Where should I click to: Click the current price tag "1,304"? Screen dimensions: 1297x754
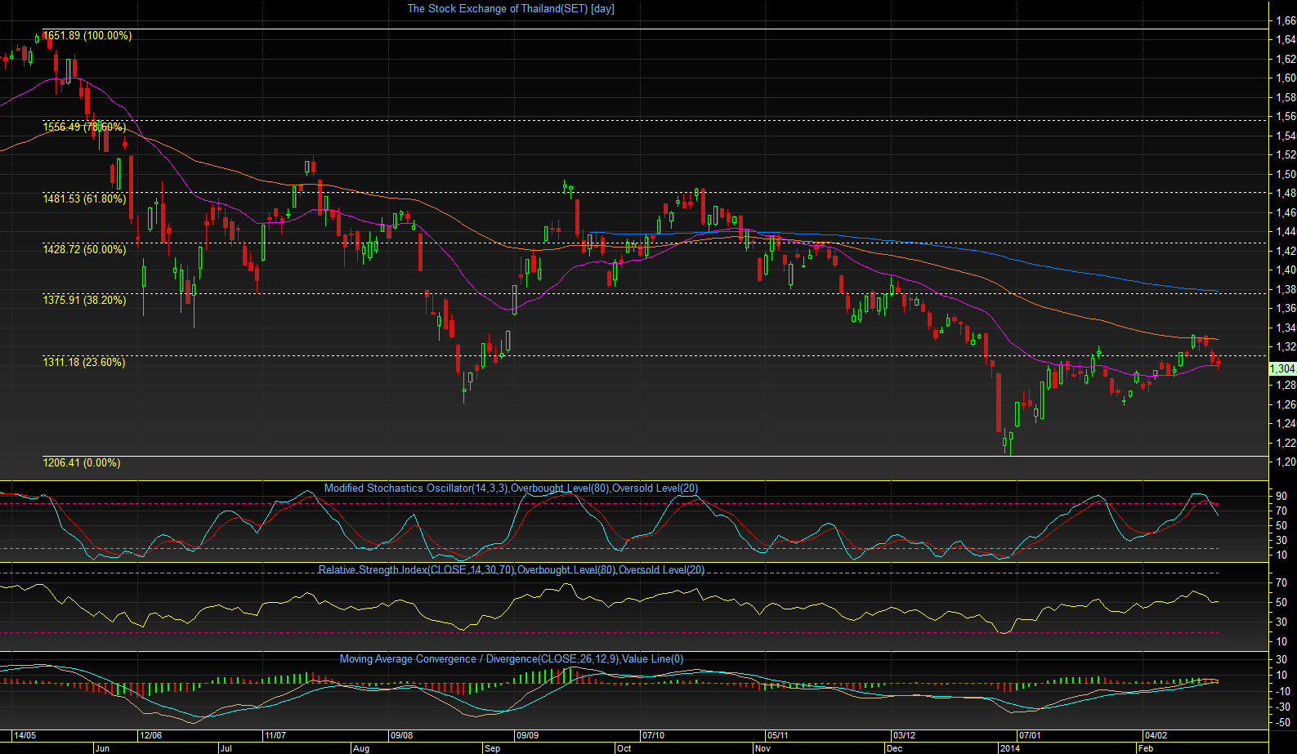coord(1282,369)
